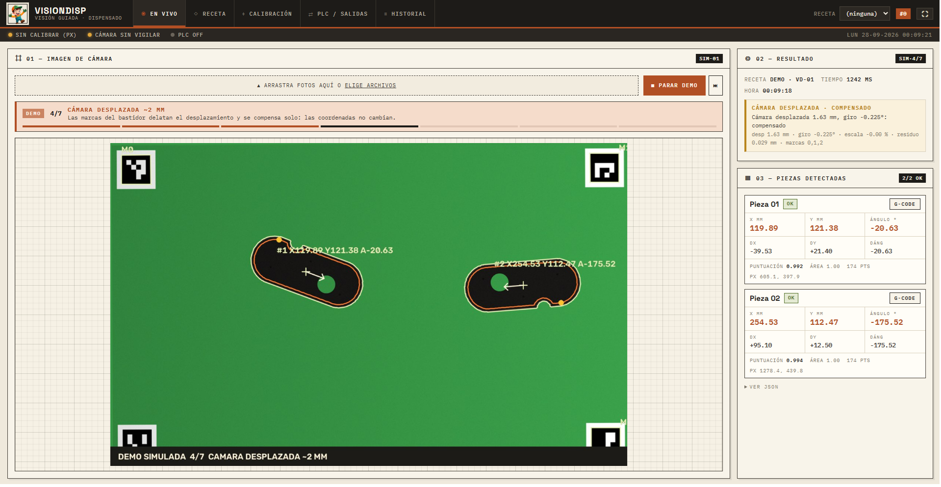This screenshot has width=941, height=487.
Task: Click the PLC OFF status indicator
Action: point(187,35)
